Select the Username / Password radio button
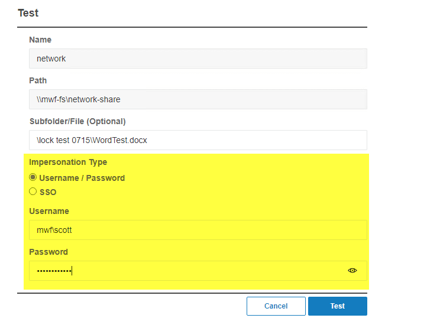This screenshot has width=427, height=331. [x=33, y=177]
